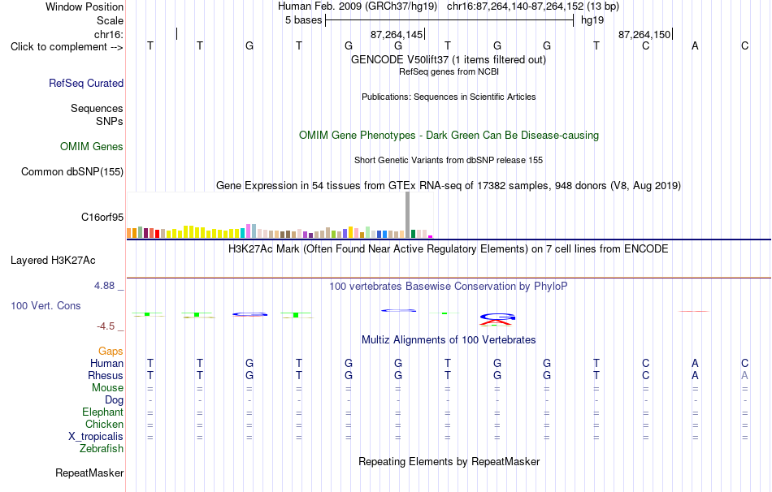The image size is (772, 492).
Task: Select the Human species label
Action: [106, 363]
